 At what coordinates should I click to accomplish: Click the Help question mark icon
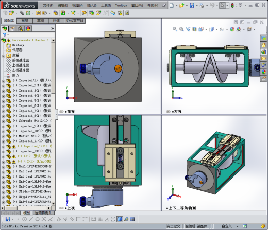coord(240,5)
